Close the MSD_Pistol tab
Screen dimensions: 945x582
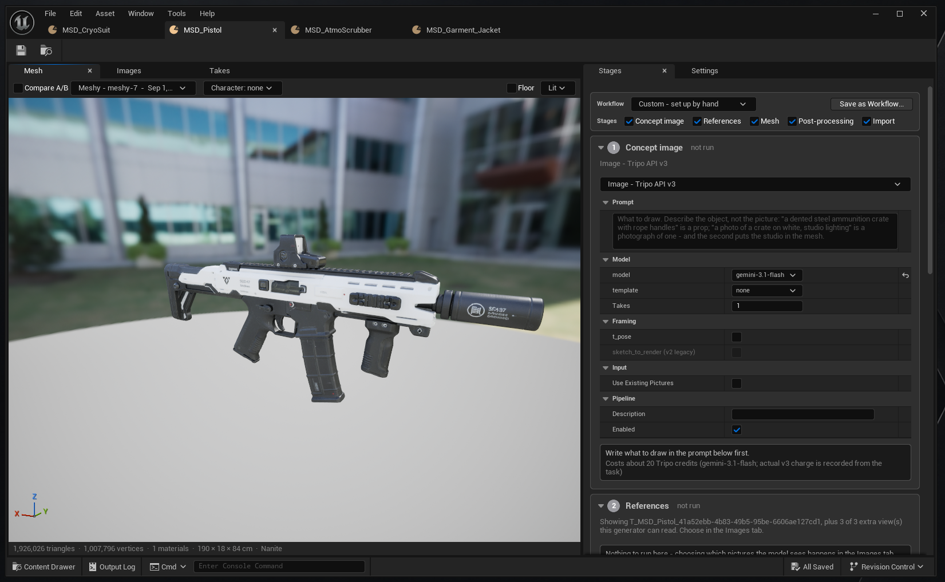tap(275, 30)
